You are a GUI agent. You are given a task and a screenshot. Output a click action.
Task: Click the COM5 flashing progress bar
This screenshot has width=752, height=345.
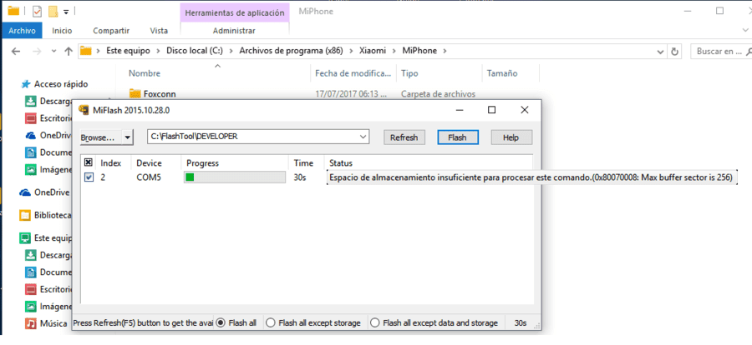click(235, 177)
